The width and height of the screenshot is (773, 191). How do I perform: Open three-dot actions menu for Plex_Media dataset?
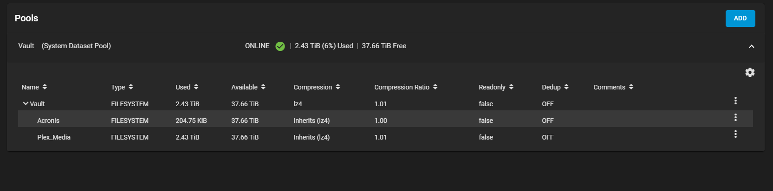[735, 134]
